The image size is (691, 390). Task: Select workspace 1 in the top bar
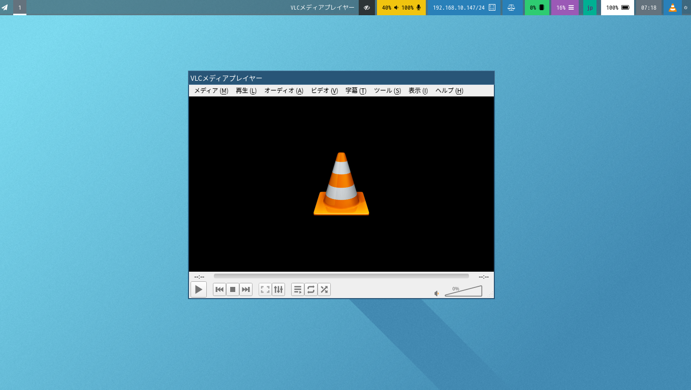20,8
